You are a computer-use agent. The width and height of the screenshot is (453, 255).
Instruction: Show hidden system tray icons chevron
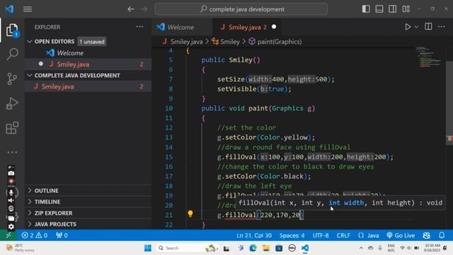(361, 248)
